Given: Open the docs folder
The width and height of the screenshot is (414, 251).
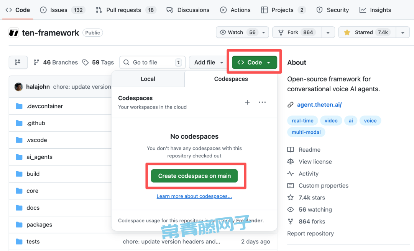Looking at the screenshot, I should point(33,208).
